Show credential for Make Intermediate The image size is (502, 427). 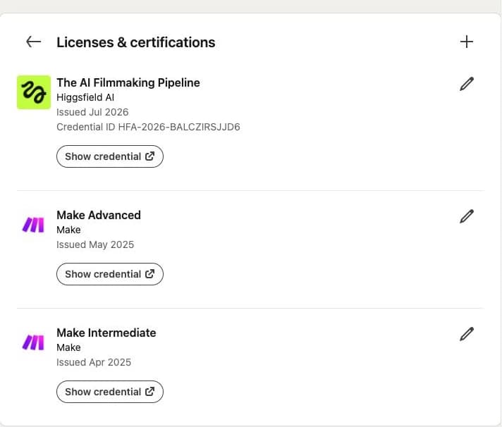[x=110, y=392]
